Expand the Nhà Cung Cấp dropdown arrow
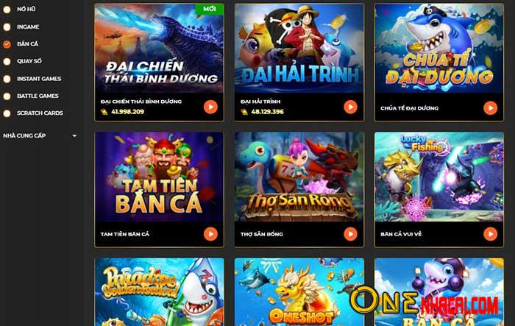 (74, 135)
